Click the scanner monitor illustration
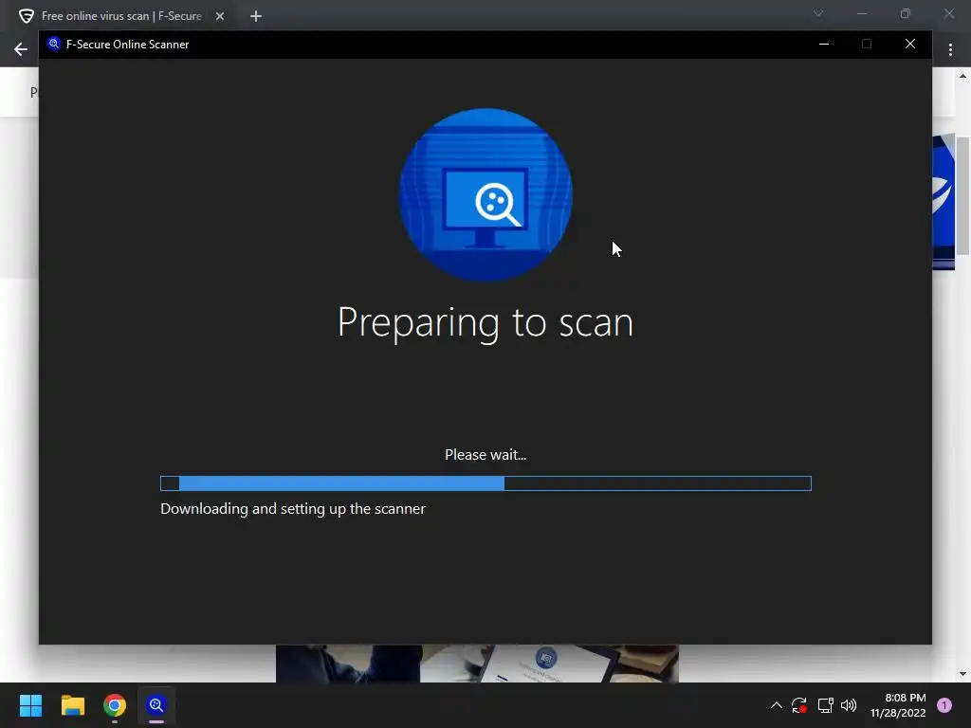Screen dimensions: 971x728 tap(485, 194)
